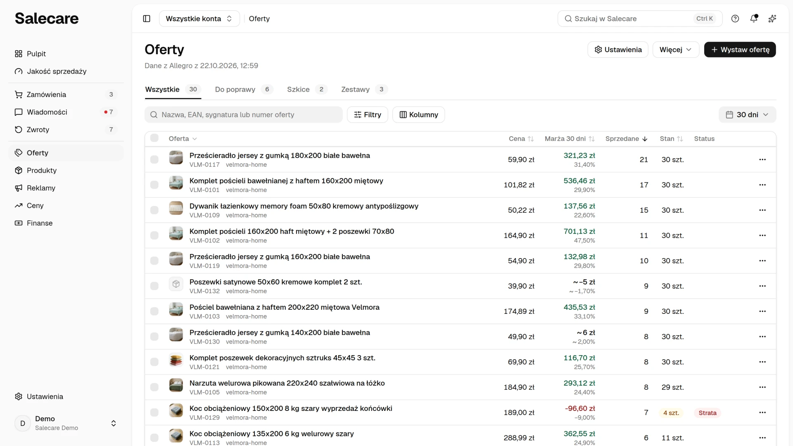Select all offers with header checkbox
The image size is (793, 446).
tap(154, 138)
